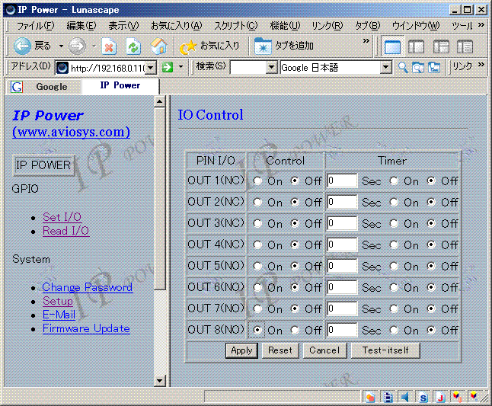Open the Google 日本語 search engine dropdown
This screenshot has height=406, width=492.
click(x=386, y=68)
